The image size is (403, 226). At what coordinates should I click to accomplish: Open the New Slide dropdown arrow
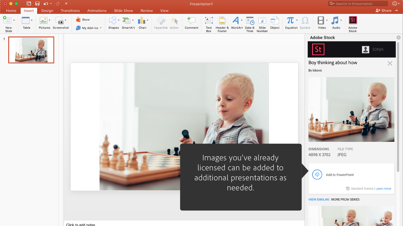[x=14, y=20]
